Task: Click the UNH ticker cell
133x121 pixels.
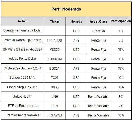Action: coord(55,97)
